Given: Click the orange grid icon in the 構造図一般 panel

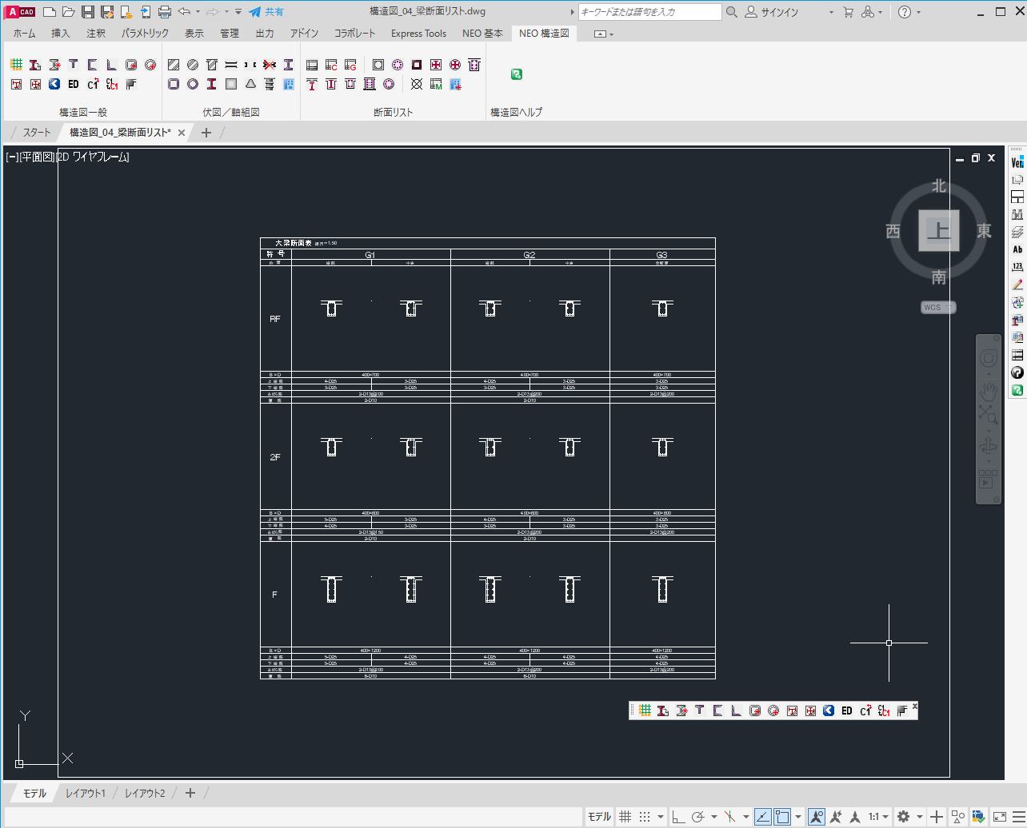Looking at the screenshot, I should click(16, 65).
